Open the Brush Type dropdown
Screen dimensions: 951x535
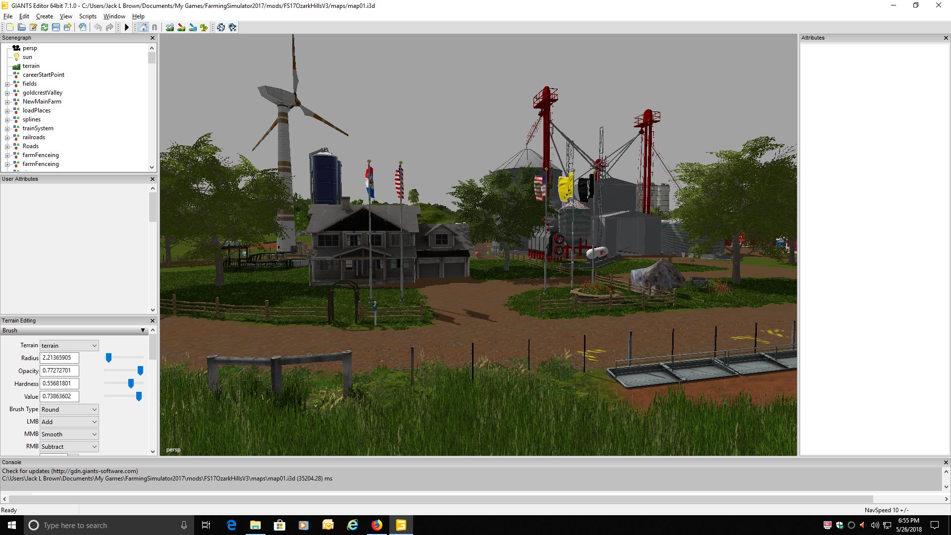(x=69, y=409)
